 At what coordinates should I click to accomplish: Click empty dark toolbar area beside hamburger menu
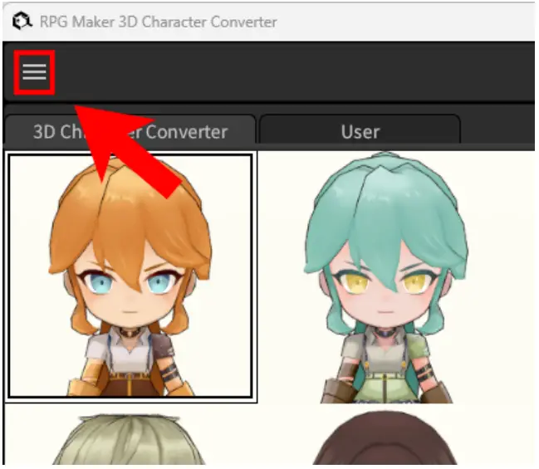click(291, 72)
